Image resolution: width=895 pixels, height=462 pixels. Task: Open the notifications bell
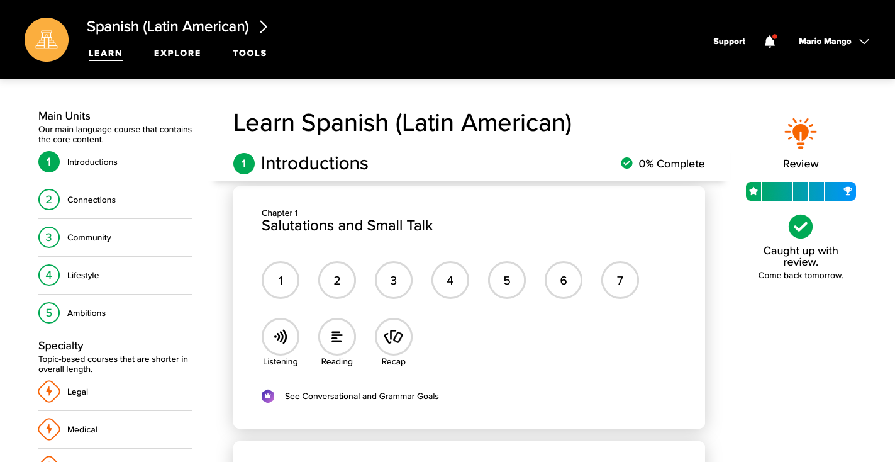click(x=769, y=41)
